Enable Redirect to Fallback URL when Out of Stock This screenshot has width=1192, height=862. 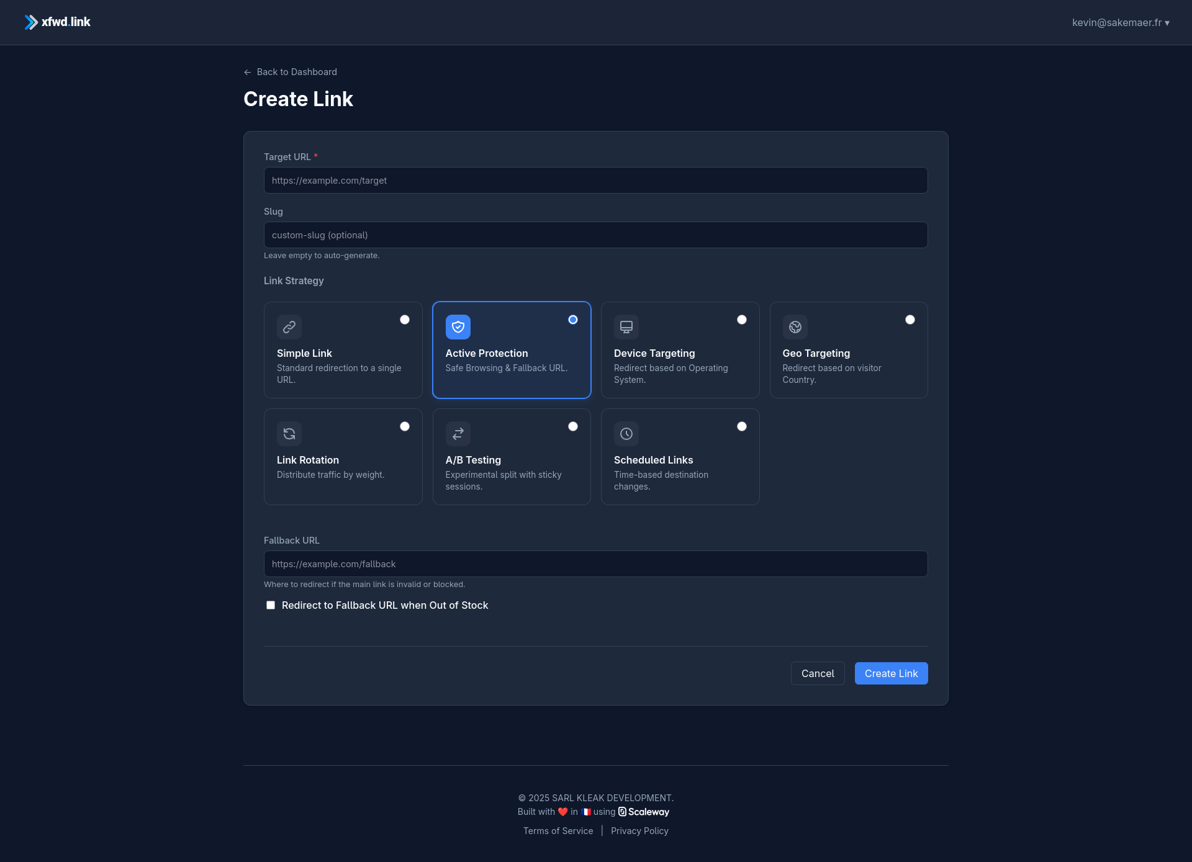tap(271, 605)
